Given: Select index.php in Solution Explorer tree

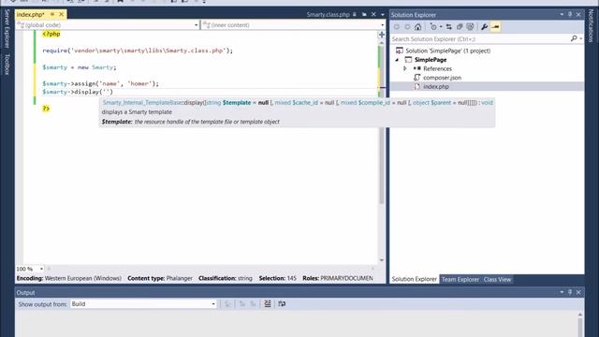Looking at the screenshot, I should pos(436,87).
